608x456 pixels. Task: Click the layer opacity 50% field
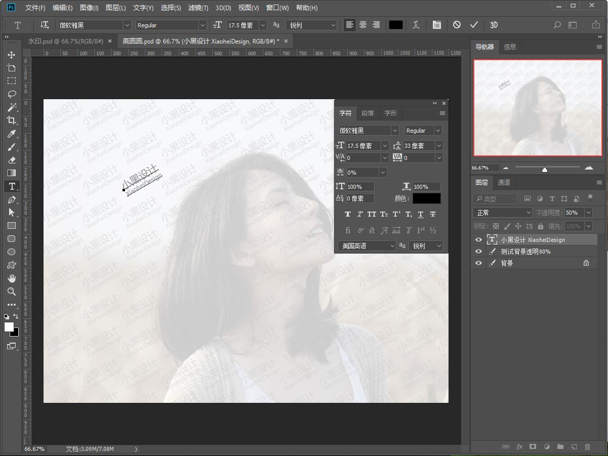(574, 213)
